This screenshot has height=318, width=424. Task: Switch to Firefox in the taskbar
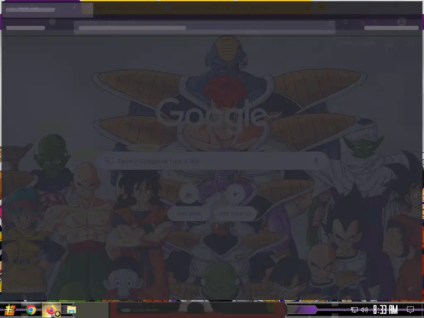point(51,310)
